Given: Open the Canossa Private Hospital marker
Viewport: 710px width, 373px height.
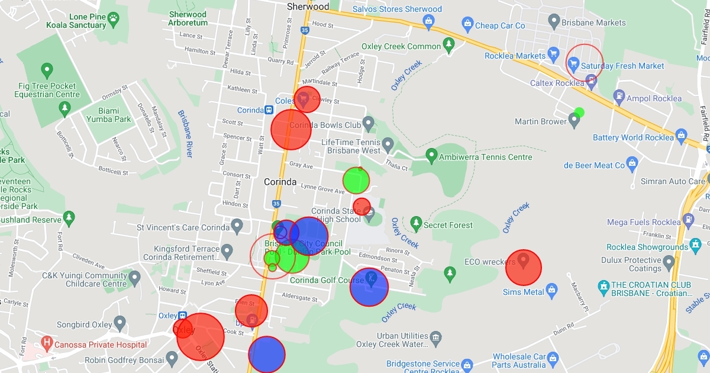Looking at the screenshot, I should coord(47,343).
